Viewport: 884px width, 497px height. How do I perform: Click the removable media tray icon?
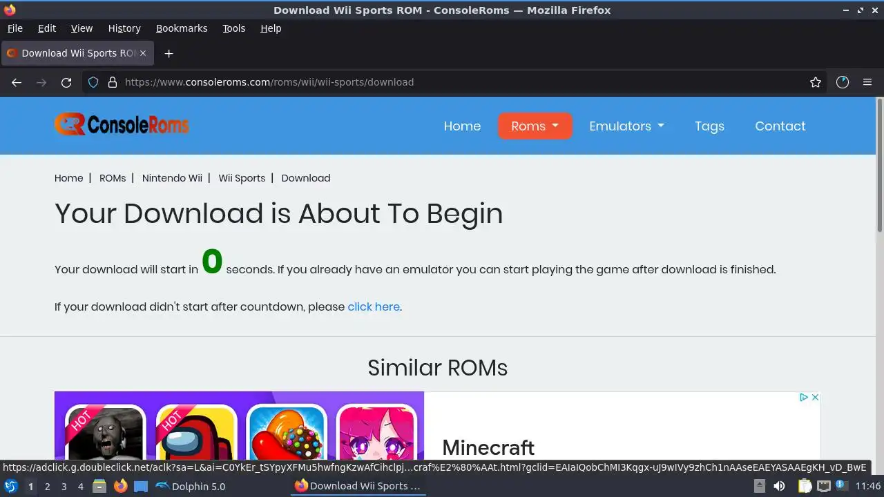pyautogui.click(x=759, y=486)
